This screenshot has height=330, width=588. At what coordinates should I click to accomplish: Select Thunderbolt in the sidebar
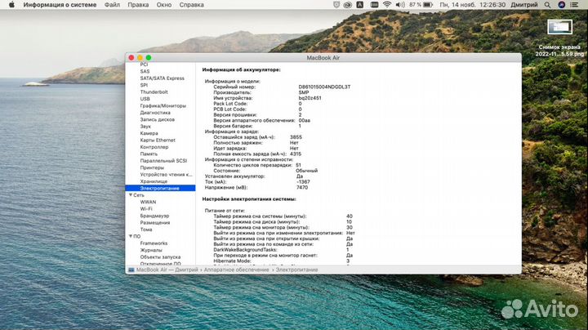[154, 91]
